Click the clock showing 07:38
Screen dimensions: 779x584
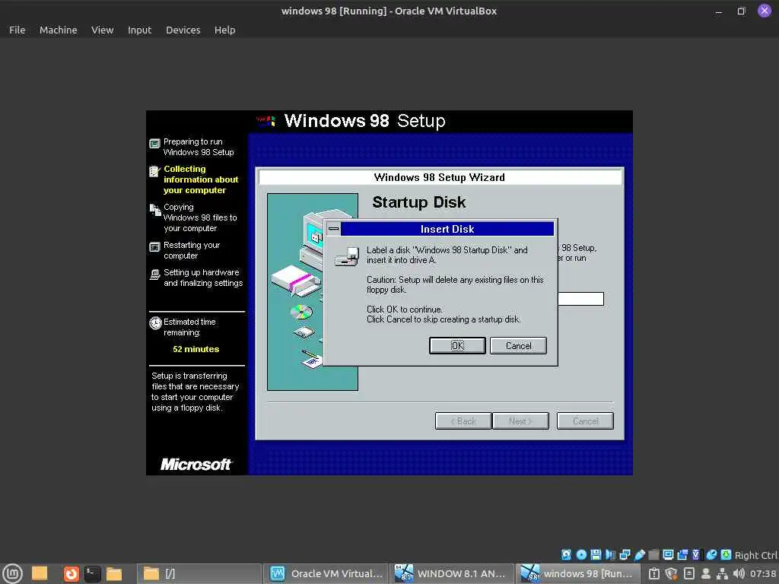pyautogui.click(x=763, y=573)
